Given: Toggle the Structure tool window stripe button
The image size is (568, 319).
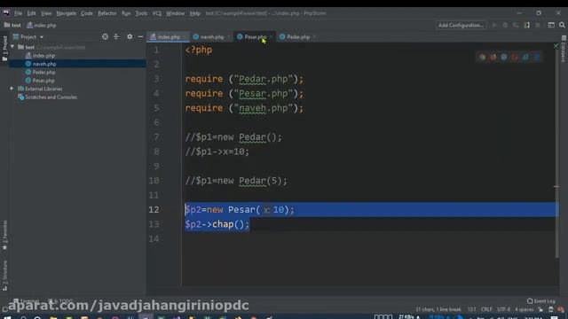Looking at the screenshot, I should [4, 276].
